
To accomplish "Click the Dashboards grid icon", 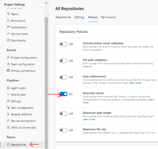I will (8, 40).
